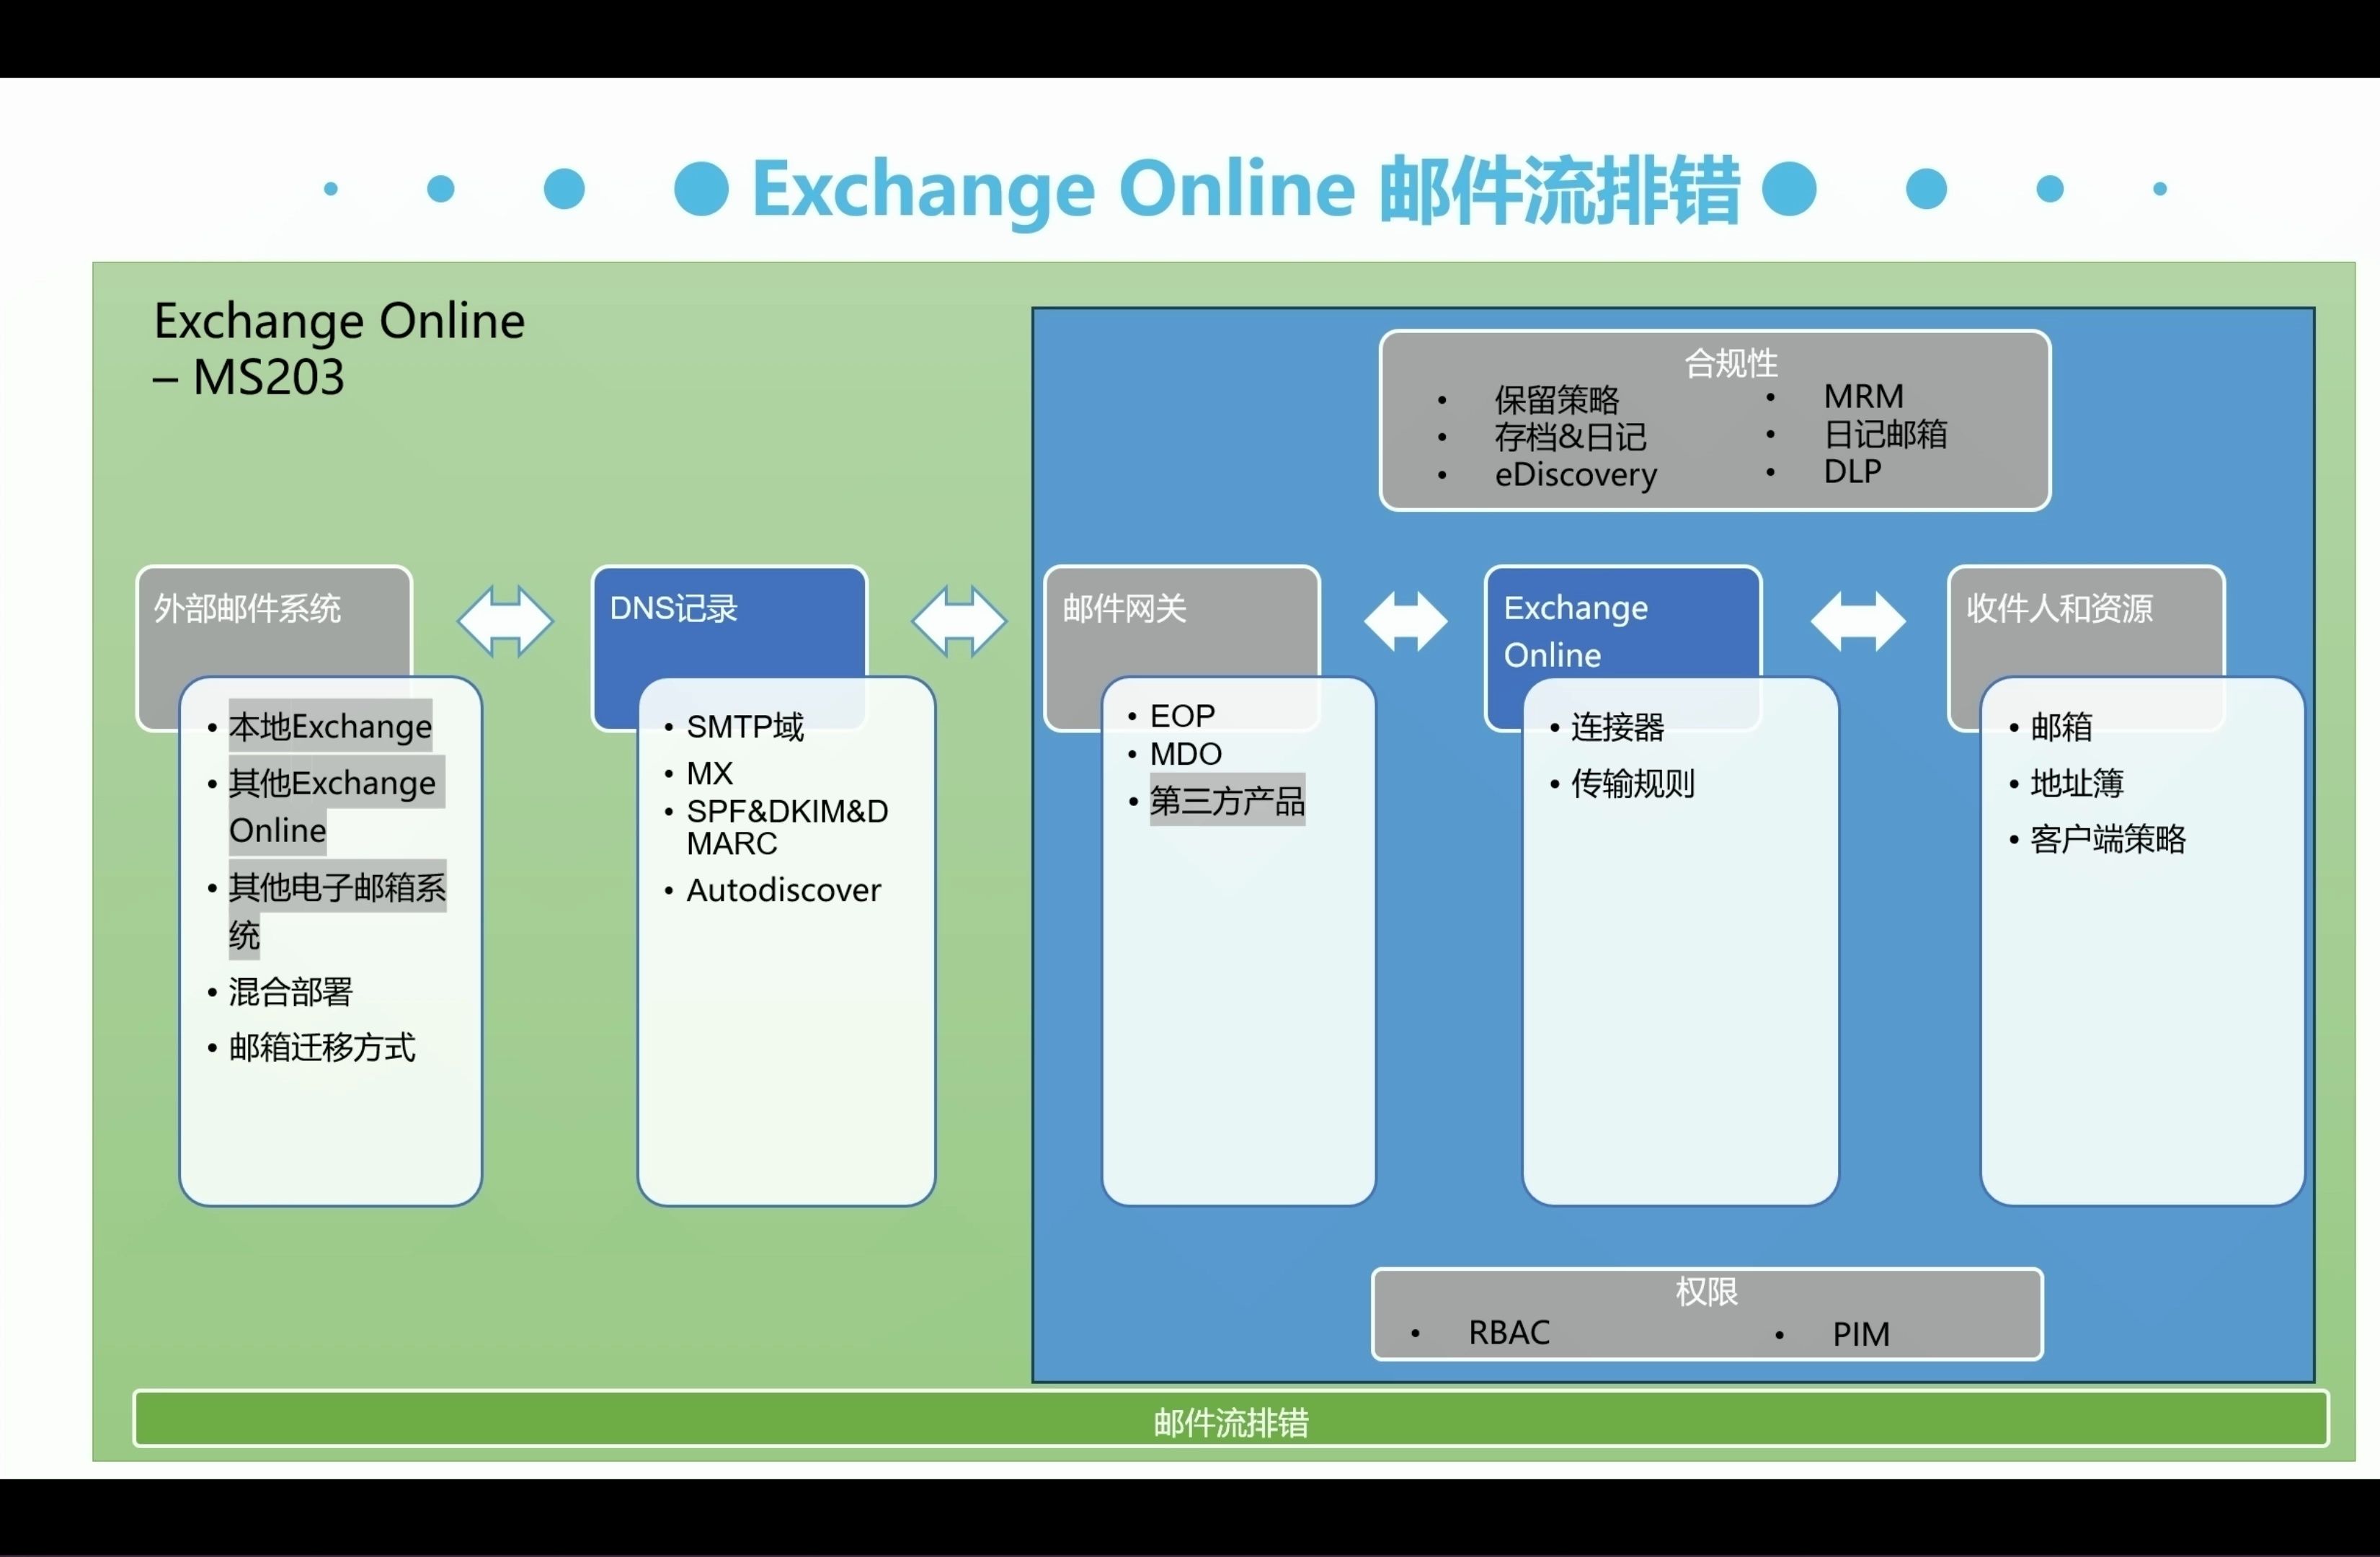Click 连接器 bullet
Screen dimensions: 2380x1557
1617,727
